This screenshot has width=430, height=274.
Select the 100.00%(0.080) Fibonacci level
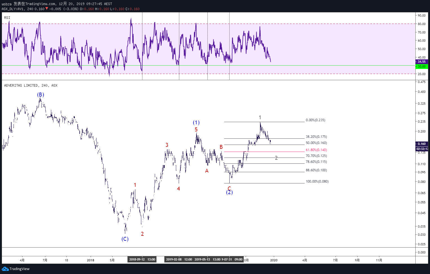tap(317, 181)
